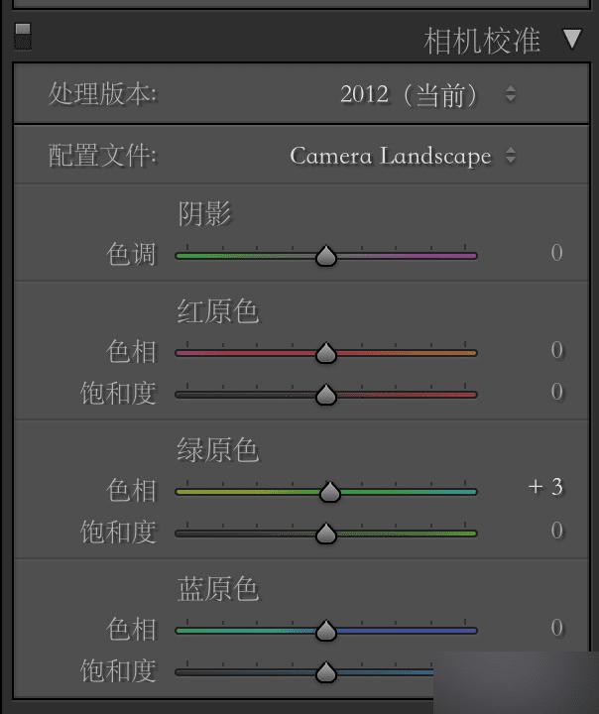Image resolution: width=599 pixels, height=714 pixels.
Task: Click the 红原色 饱和度 value field
Action: (556, 392)
